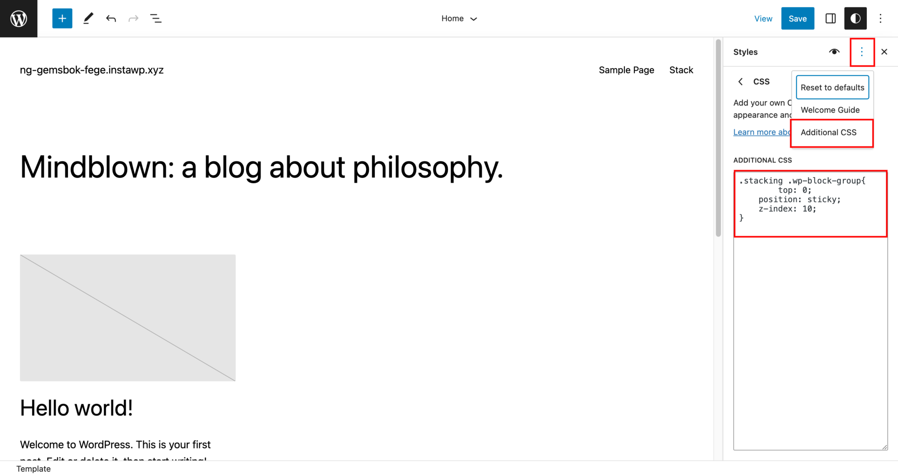Open the block inserter
Image resolution: width=898 pixels, height=476 pixels.
(x=62, y=18)
